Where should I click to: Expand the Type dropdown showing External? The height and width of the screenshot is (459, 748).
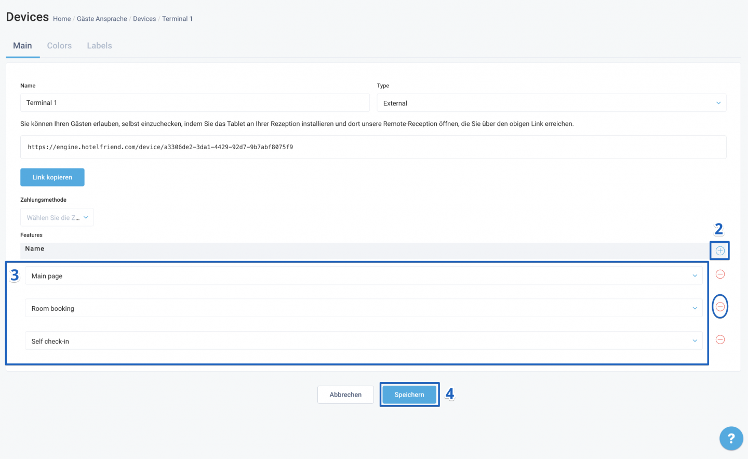551,103
